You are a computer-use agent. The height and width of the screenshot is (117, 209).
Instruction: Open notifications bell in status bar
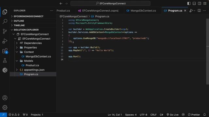click(205, 115)
